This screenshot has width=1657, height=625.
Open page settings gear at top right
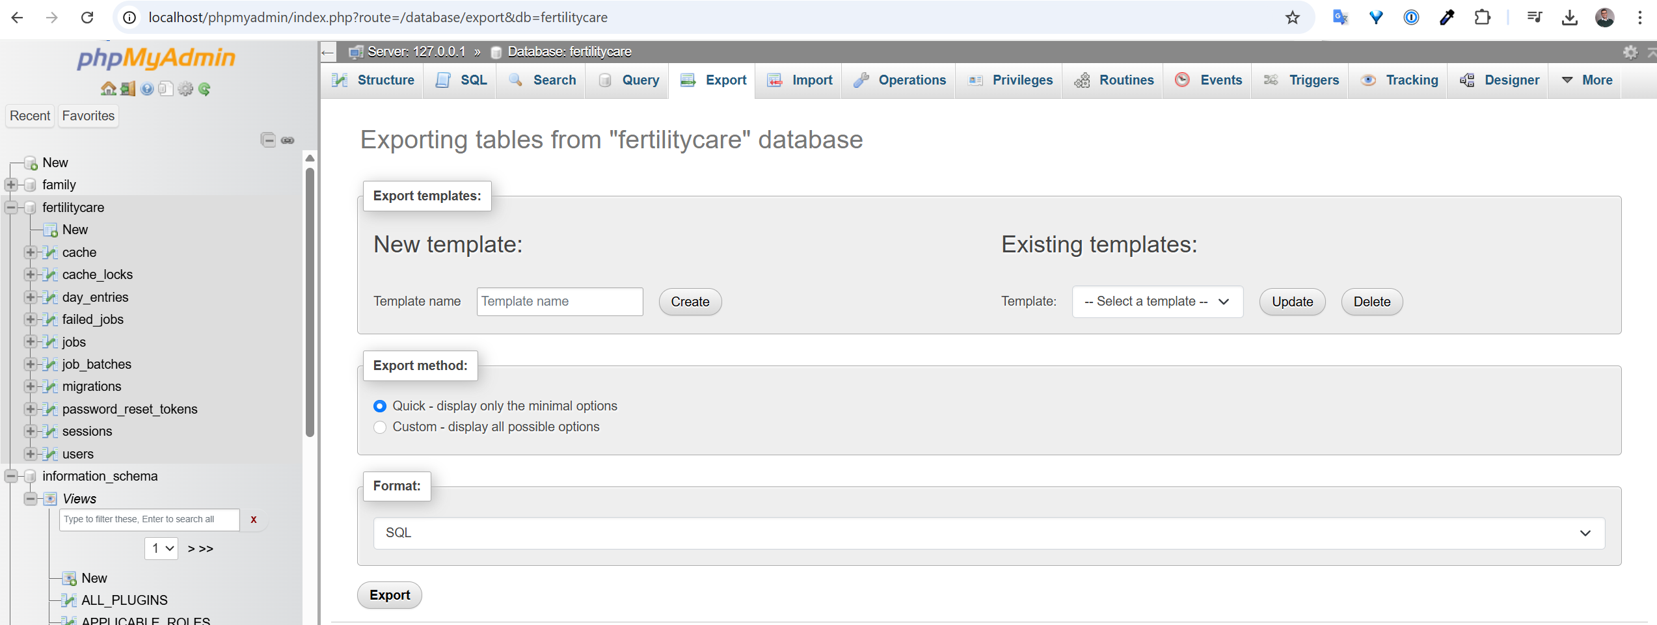[1630, 52]
